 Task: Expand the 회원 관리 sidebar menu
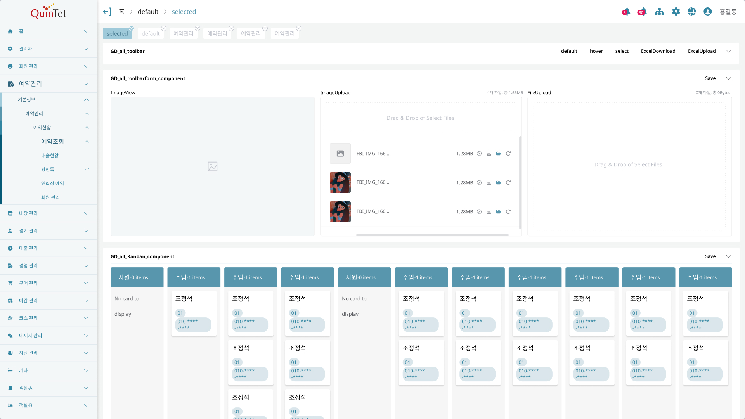tap(86, 66)
